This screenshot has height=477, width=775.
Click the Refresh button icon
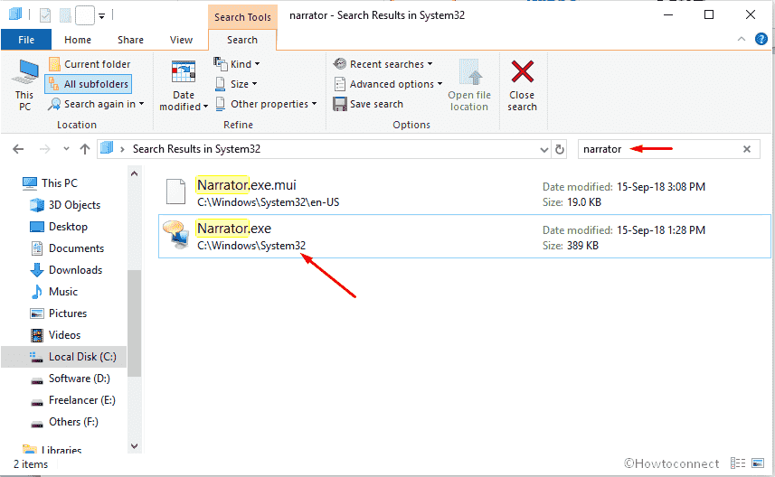point(560,149)
